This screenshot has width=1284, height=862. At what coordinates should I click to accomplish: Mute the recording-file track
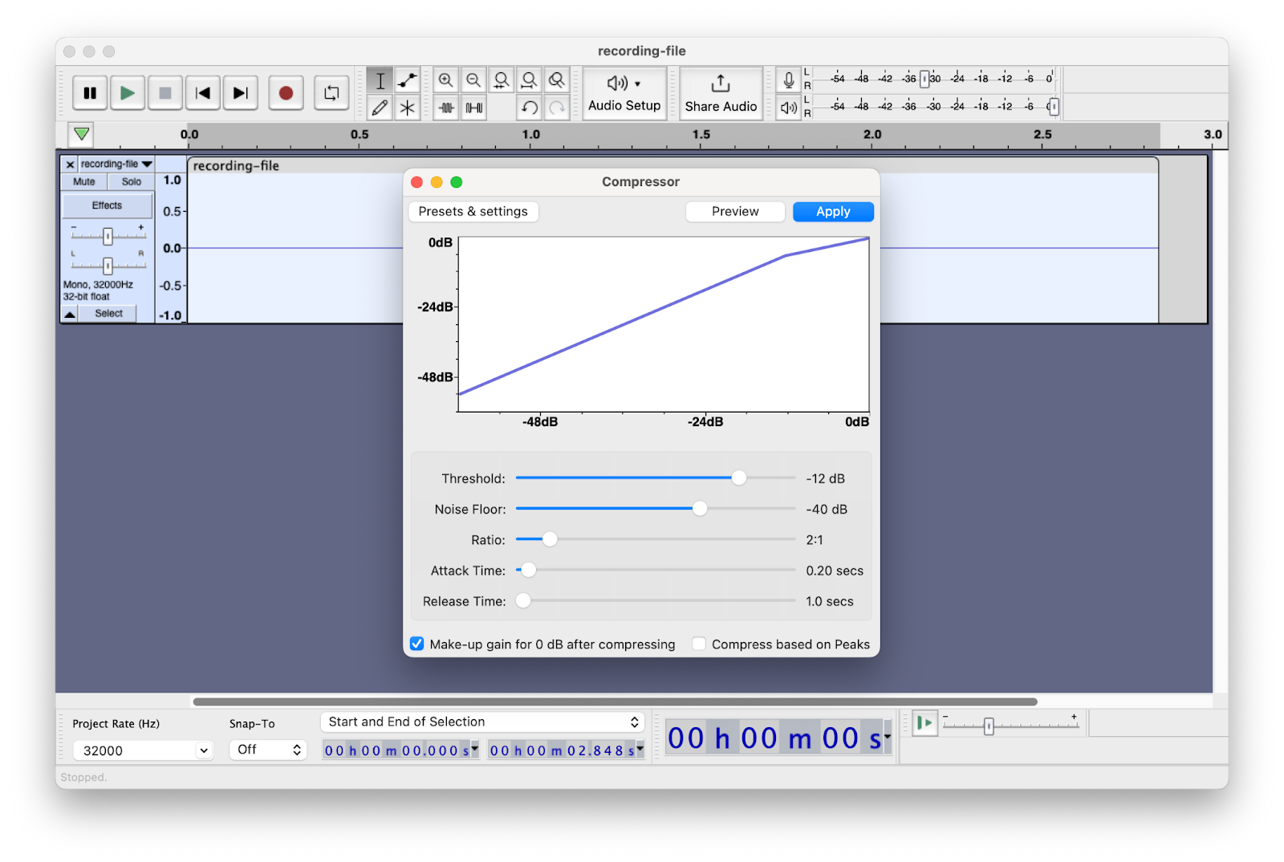click(x=84, y=182)
